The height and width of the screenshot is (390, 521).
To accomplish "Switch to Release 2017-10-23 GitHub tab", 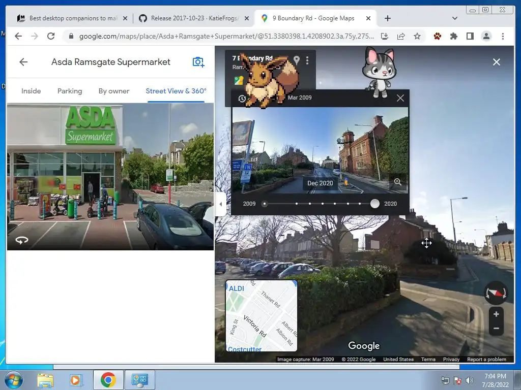I will [194, 18].
